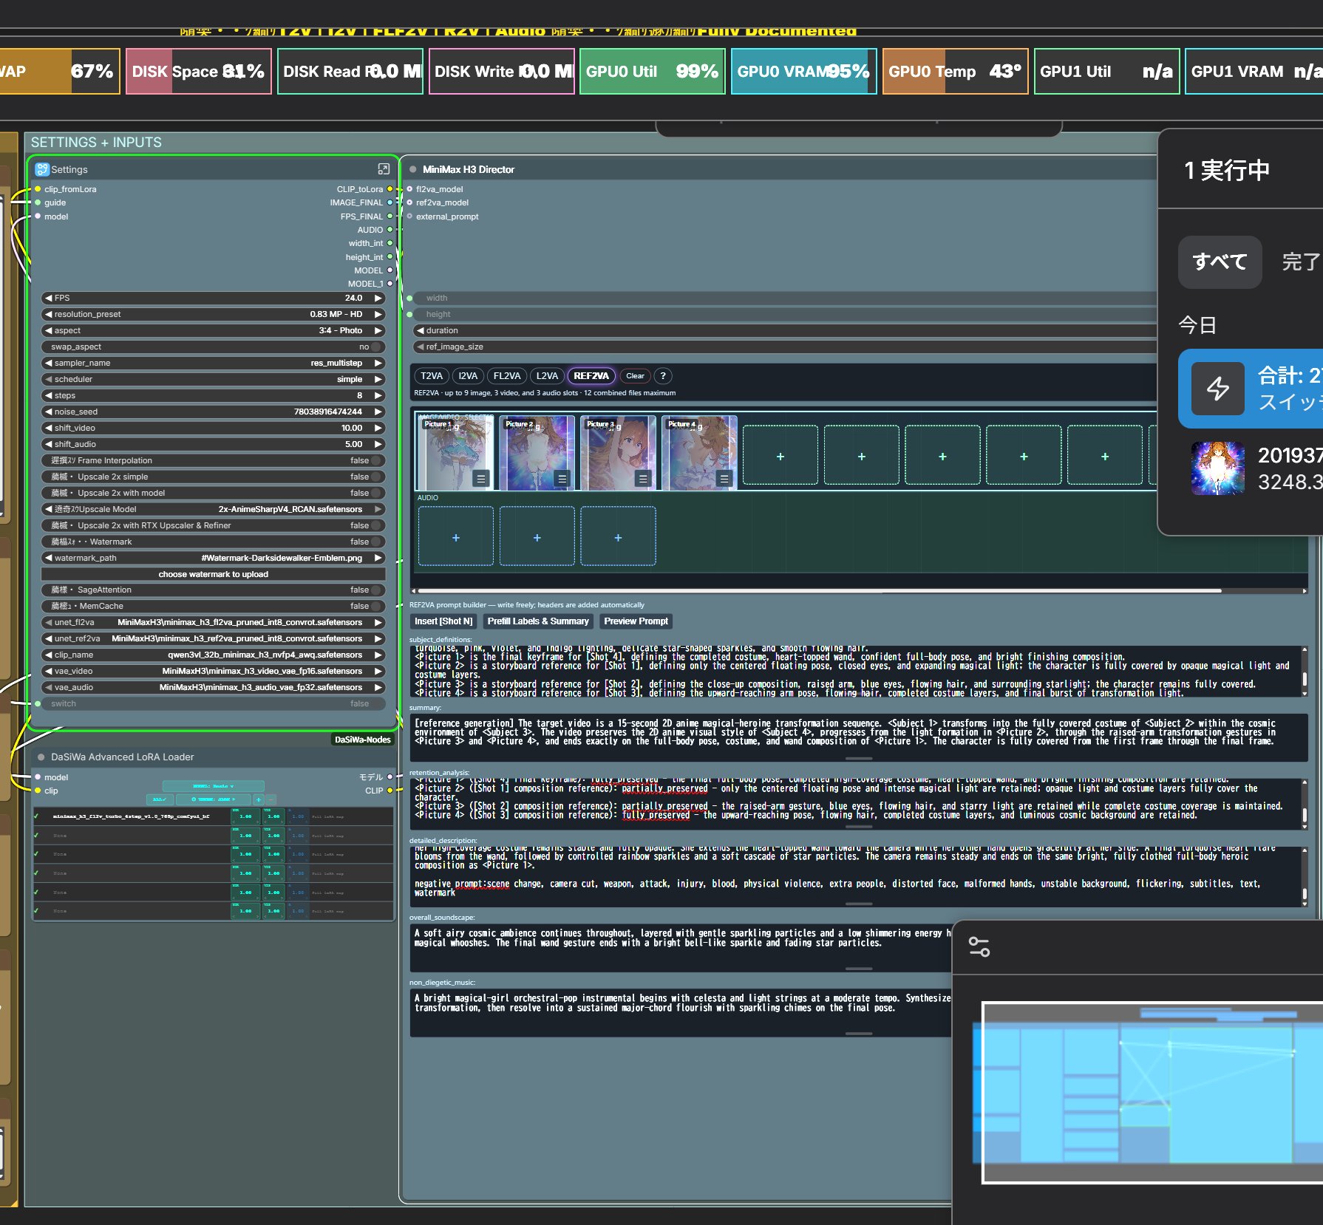Open the watermark_path dropdown
Viewport: 1323px width, 1225px height.
click(214, 559)
